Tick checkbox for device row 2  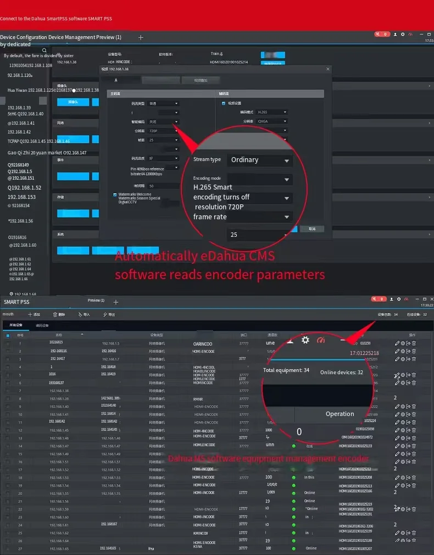click(x=8, y=351)
